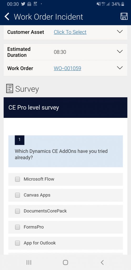Tap the battery status icon
The height and width of the screenshot is (270, 131).
(123, 4)
